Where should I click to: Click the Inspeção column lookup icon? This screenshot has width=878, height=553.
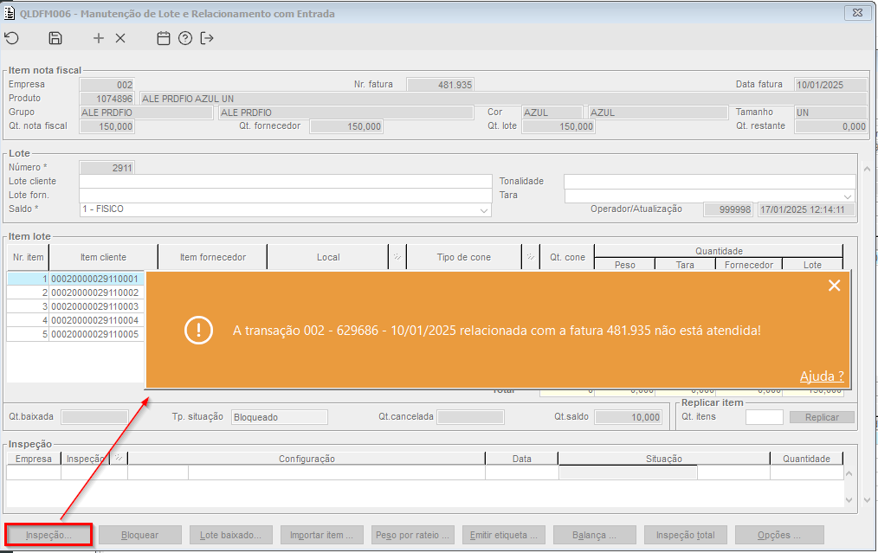[119, 459]
